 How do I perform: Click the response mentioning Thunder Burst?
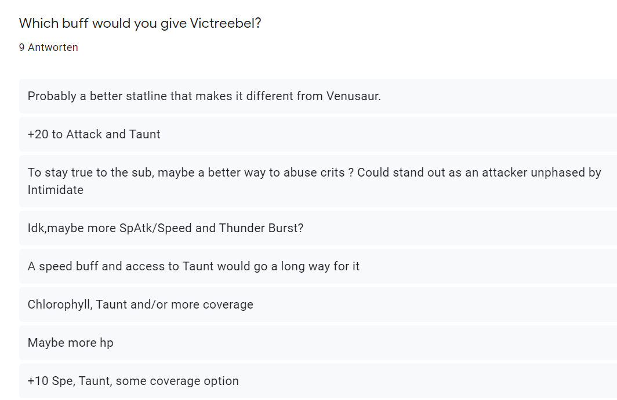318,228
